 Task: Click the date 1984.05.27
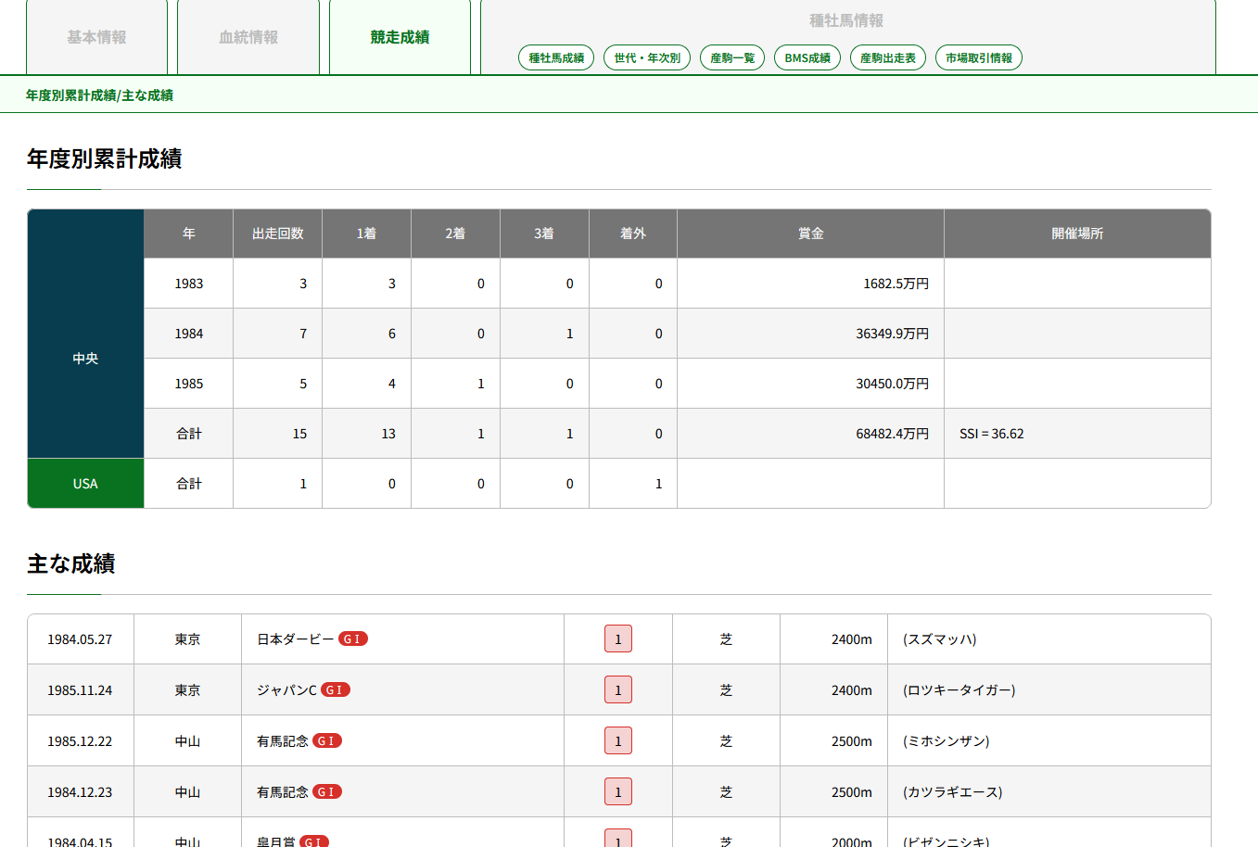[80, 639]
